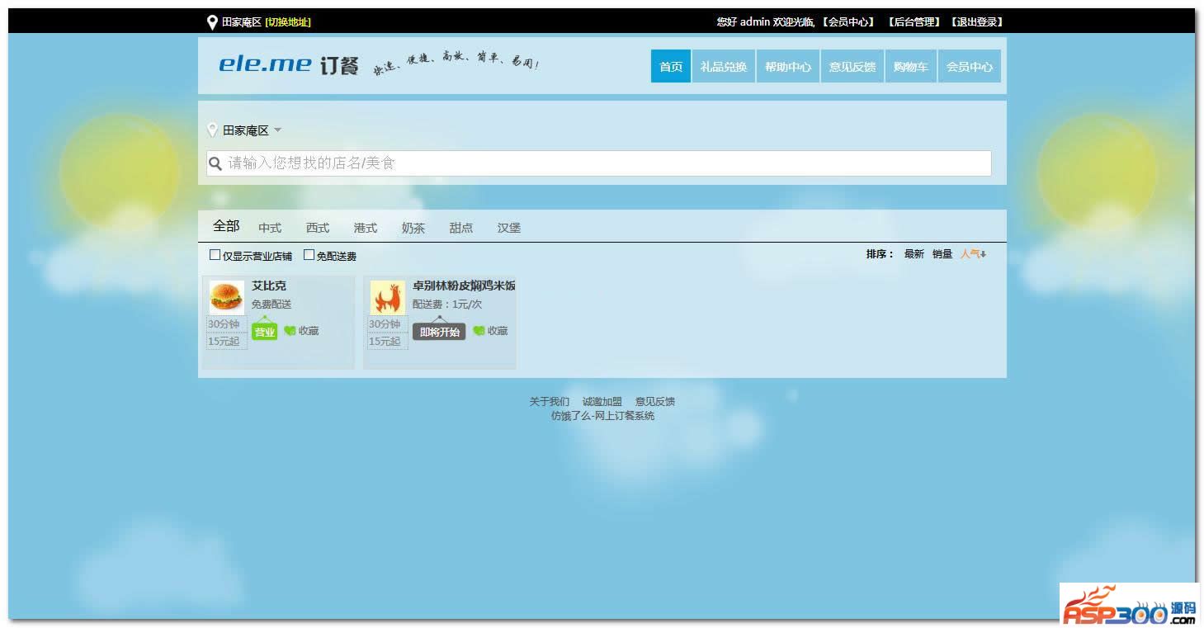Select the 港式 category tab
The height and width of the screenshot is (628, 1204).
click(x=366, y=228)
